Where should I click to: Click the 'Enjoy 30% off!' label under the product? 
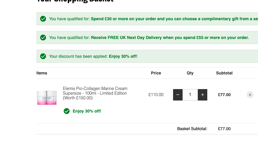(87, 111)
